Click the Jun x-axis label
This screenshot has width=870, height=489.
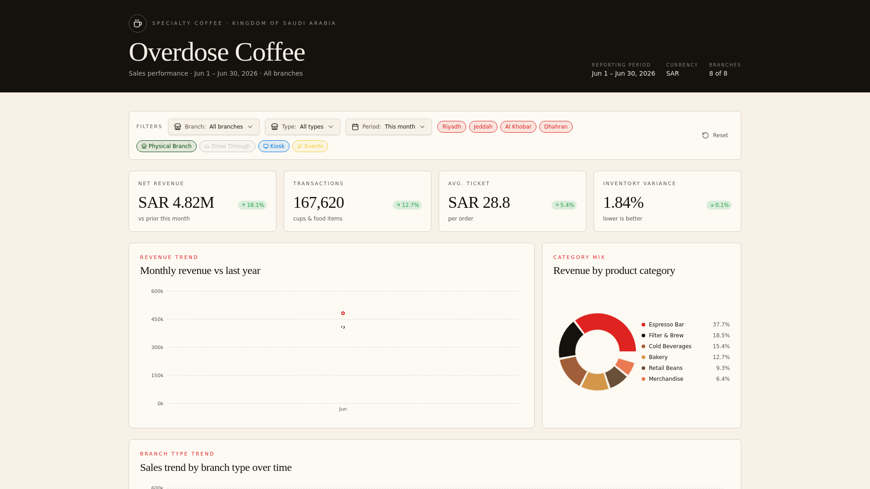(343, 409)
